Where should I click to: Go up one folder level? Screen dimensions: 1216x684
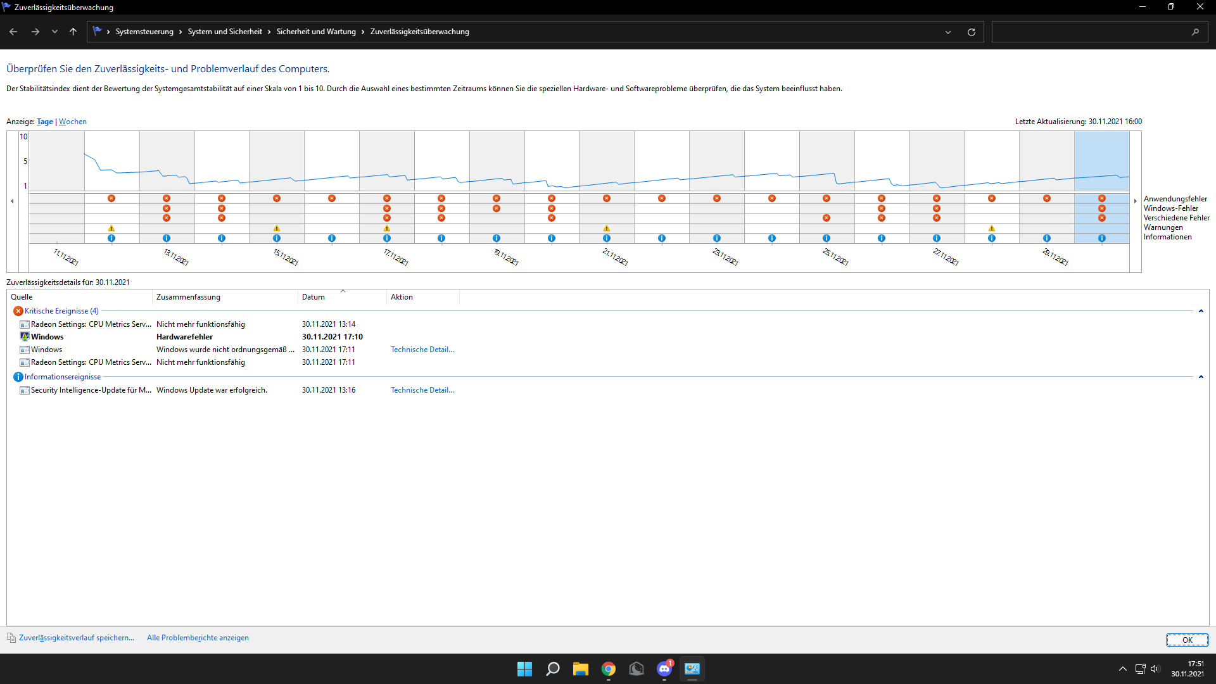coord(73,32)
